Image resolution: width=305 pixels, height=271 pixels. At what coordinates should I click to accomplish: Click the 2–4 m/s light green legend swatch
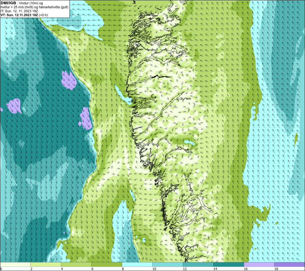(x=46, y=264)
